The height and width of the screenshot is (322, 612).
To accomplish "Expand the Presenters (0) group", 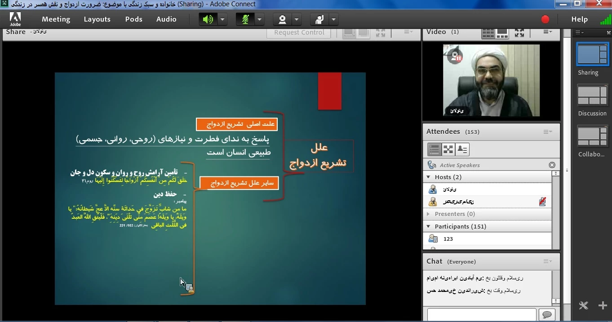I will pyautogui.click(x=429, y=214).
